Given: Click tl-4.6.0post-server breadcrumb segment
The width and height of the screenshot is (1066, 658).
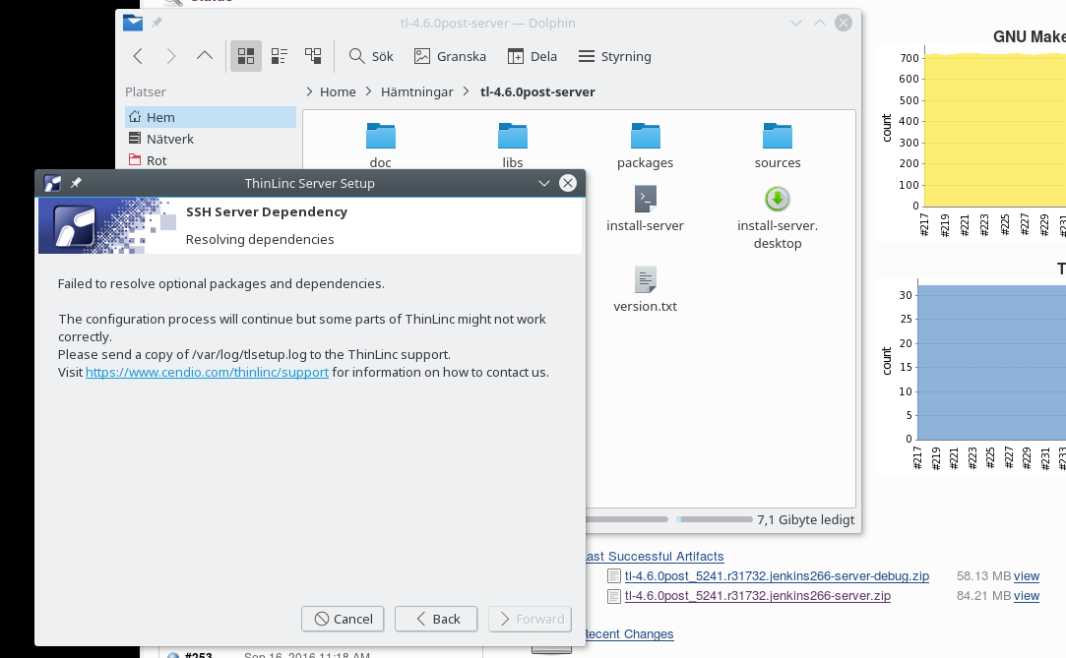Looking at the screenshot, I should tap(537, 91).
